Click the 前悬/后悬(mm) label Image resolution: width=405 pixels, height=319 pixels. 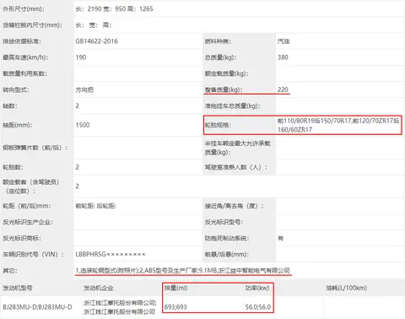(226, 255)
